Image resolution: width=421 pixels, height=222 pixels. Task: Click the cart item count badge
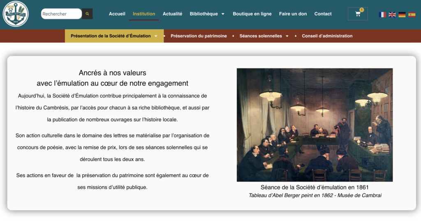[x=362, y=10]
